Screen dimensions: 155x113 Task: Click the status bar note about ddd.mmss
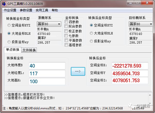pos(63,108)
